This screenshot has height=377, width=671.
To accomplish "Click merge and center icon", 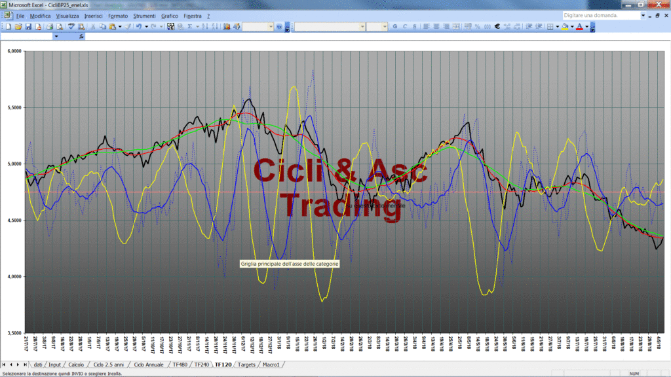I will click(x=456, y=26).
